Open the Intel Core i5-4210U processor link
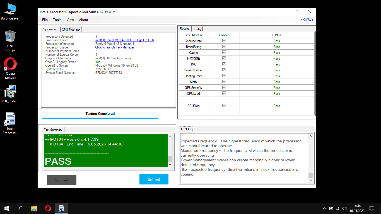The image size is (381, 214). (125, 40)
